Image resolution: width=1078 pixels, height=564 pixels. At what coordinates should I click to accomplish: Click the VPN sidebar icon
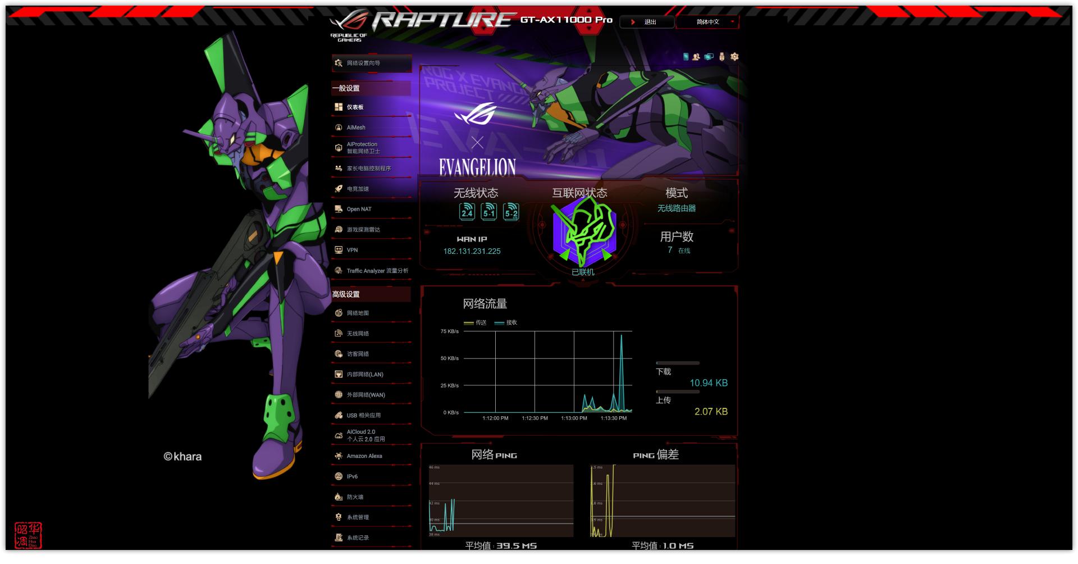tap(339, 250)
